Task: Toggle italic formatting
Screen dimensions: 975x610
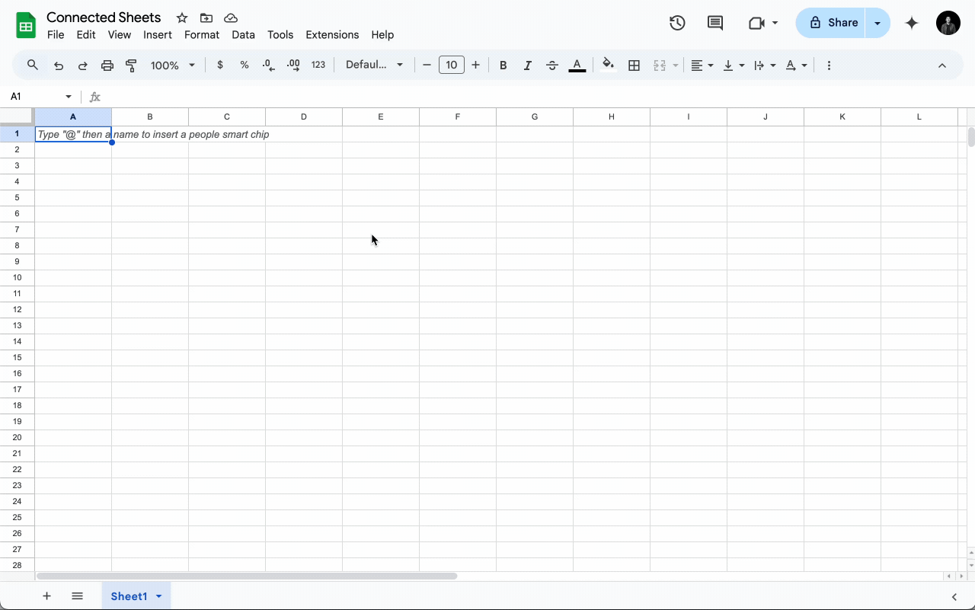Action: click(x=527, y=65)
